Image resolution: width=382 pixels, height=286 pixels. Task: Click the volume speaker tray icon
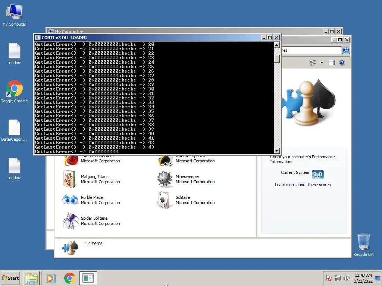(346, 278)
